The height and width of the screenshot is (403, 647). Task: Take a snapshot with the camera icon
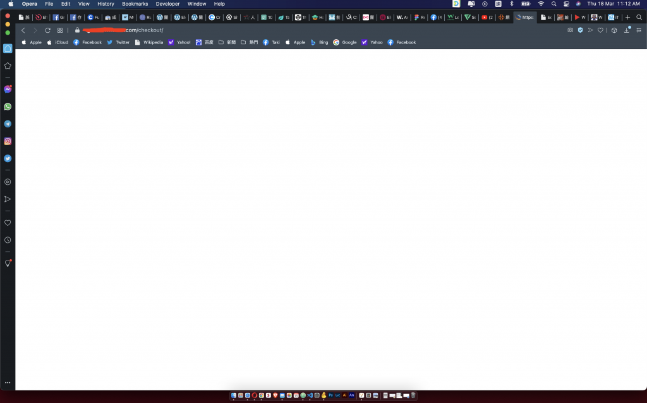coord(571,30)
